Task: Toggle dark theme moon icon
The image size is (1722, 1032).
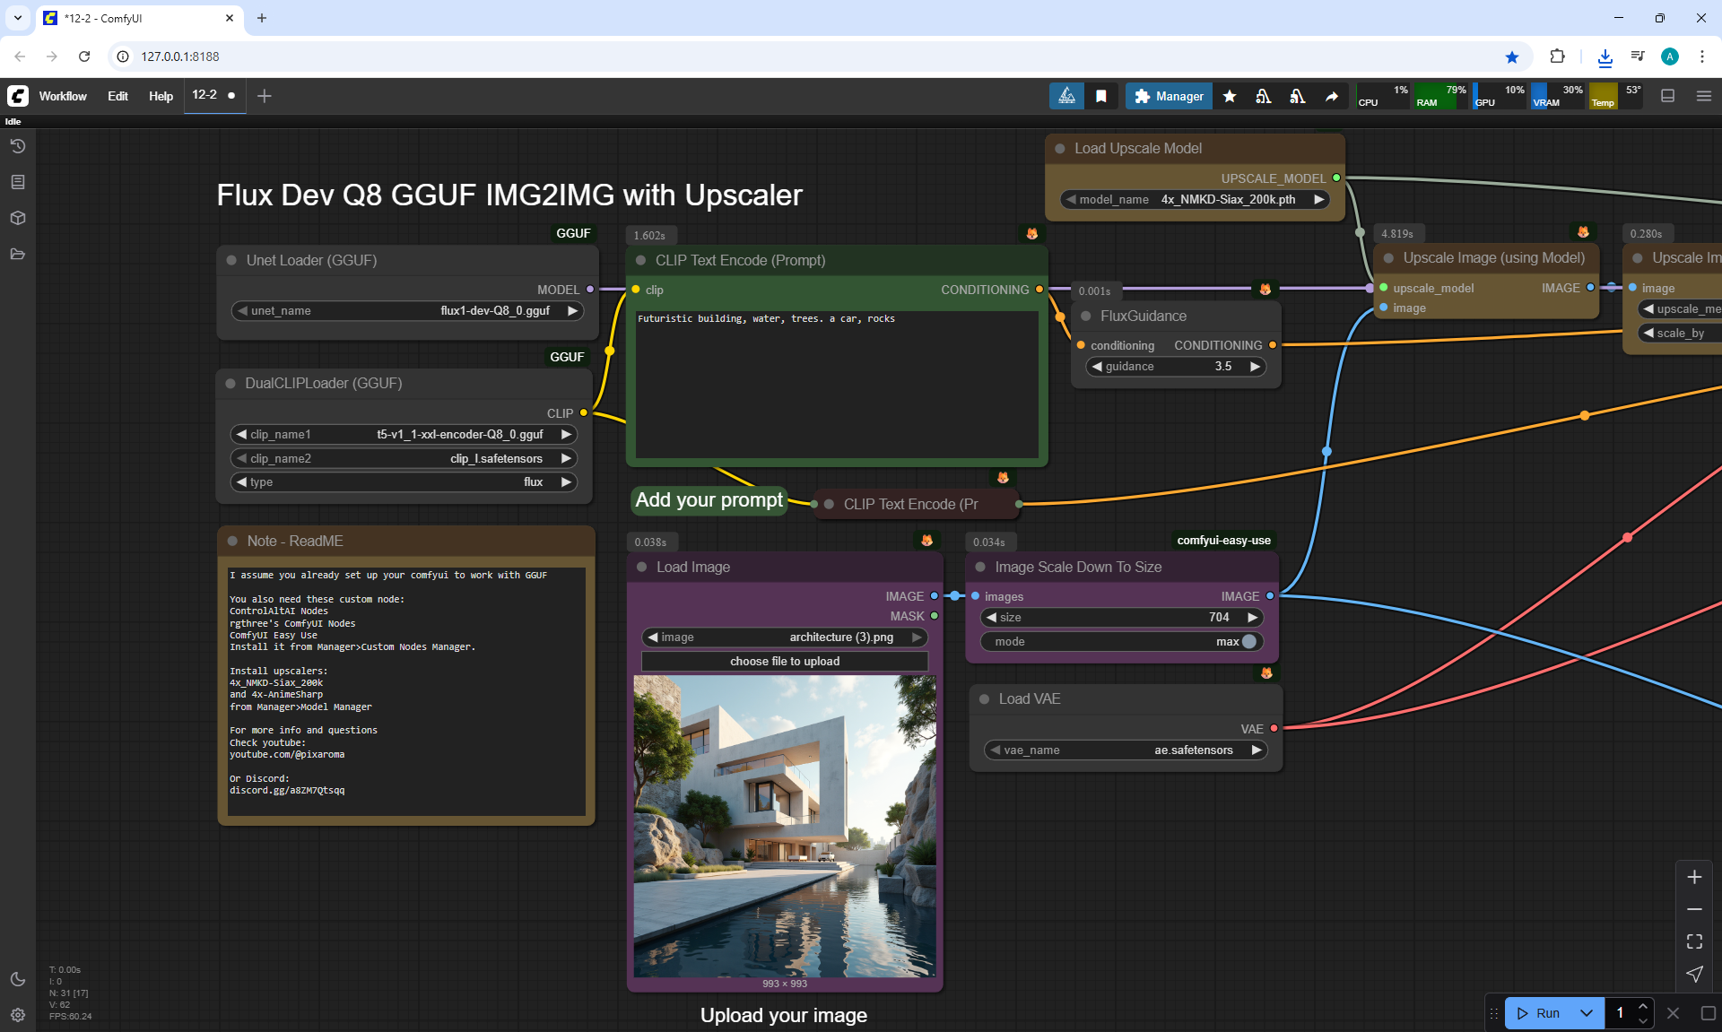Action: pyautogui.click(x=17, y=979)
